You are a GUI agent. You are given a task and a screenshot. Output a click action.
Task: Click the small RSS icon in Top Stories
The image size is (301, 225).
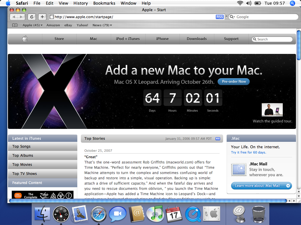pos(218,139)
